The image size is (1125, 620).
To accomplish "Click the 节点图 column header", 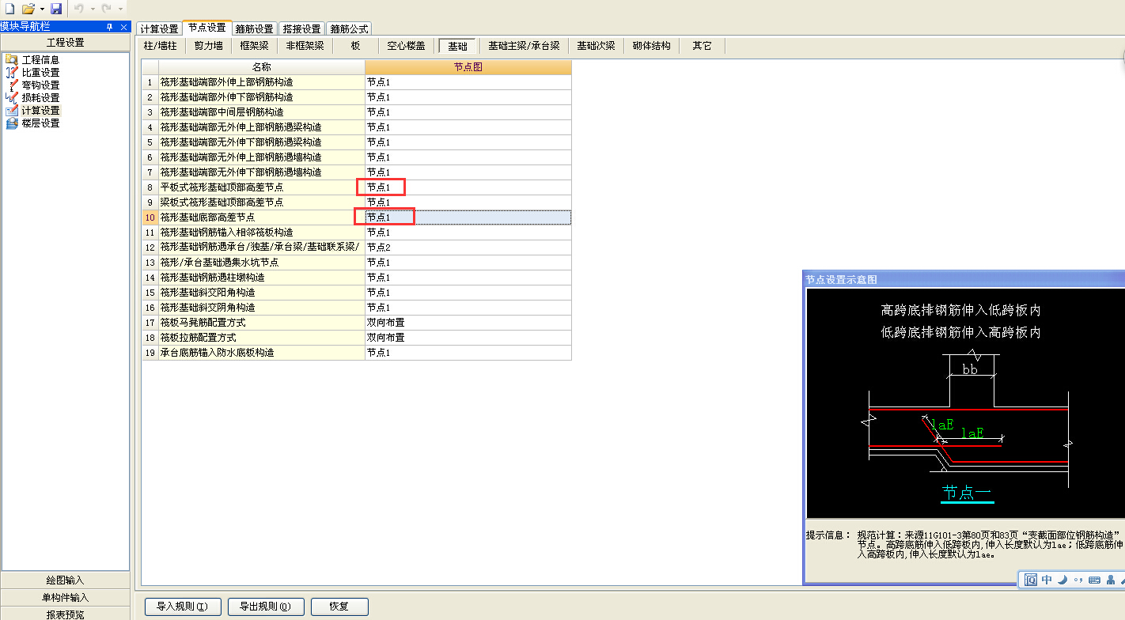I will tap(468, 67).
